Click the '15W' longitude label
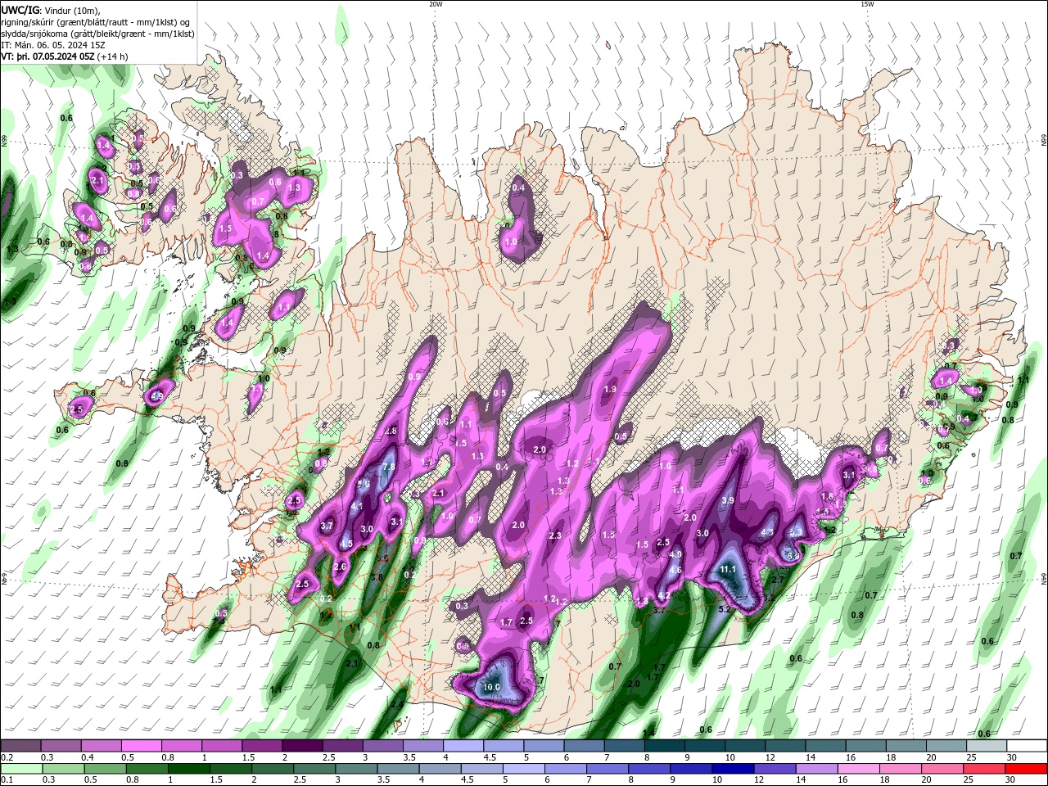 (x=867, y=4)
